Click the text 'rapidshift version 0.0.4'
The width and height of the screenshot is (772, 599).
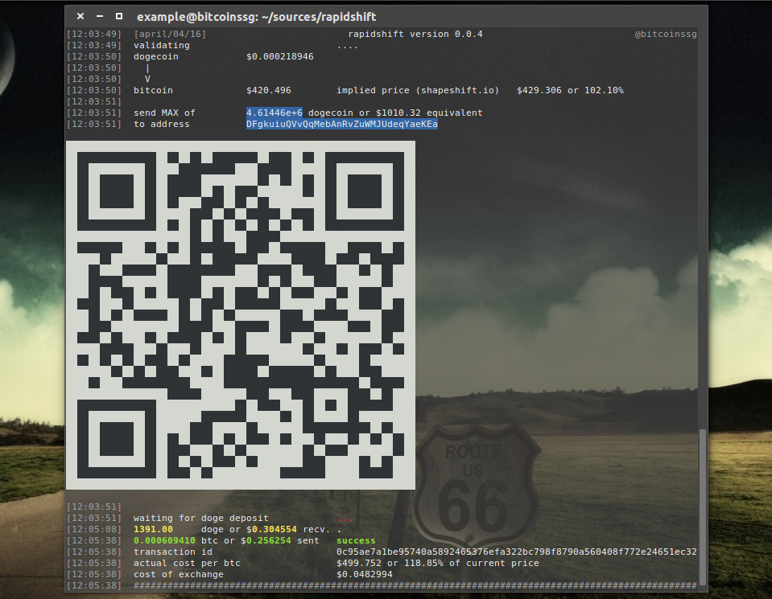coord(415,34)
